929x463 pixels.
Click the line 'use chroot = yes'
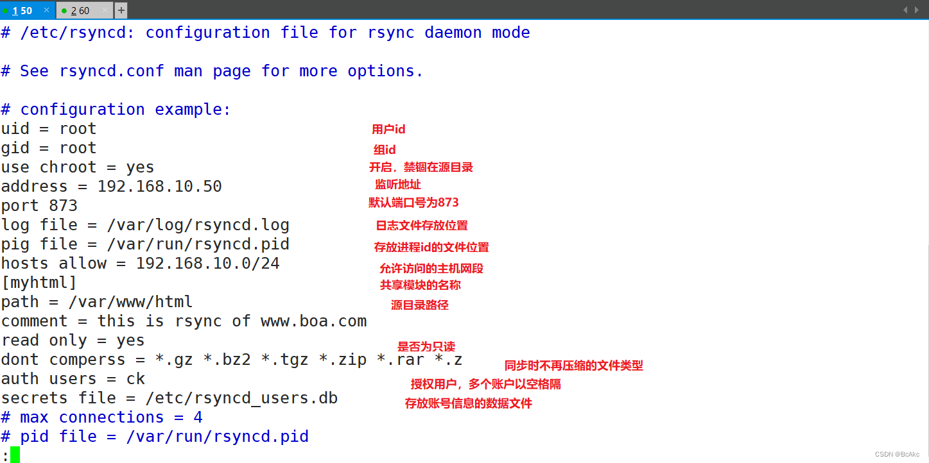(78, 167)
